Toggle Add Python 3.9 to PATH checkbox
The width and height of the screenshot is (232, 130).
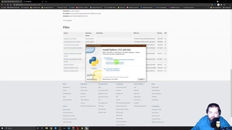(103, 79)
